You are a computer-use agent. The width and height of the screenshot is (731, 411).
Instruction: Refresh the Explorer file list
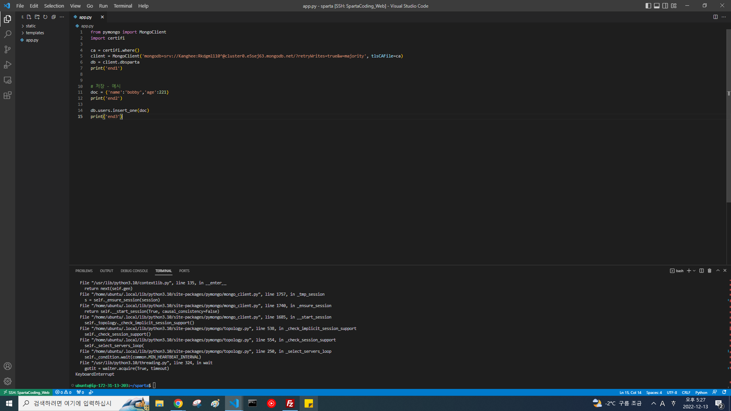(45, 17)
